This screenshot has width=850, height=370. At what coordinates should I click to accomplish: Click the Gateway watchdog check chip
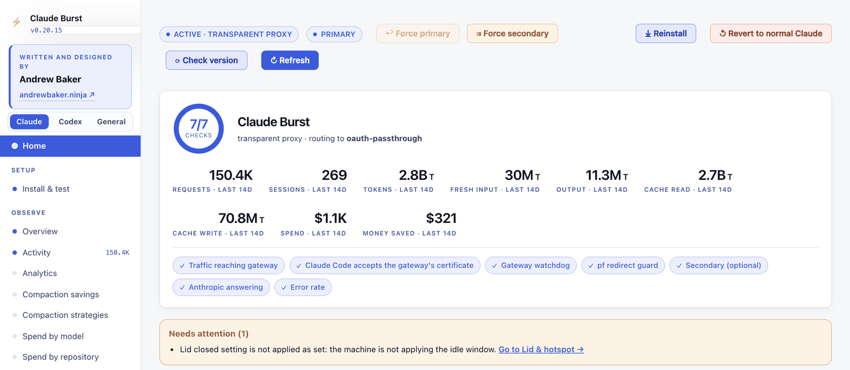coord(531,265)
